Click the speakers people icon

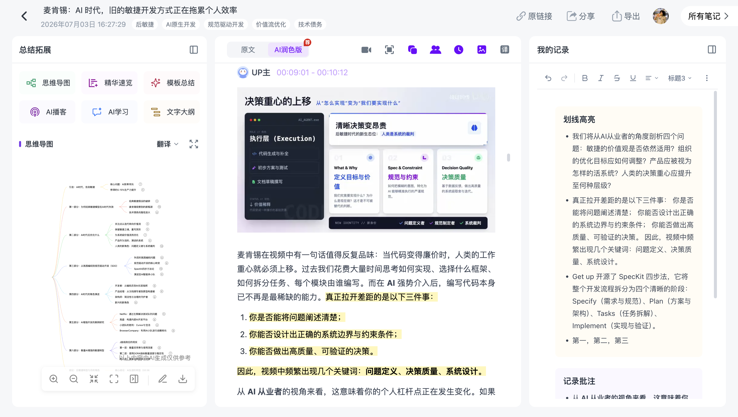click(436, 50)
